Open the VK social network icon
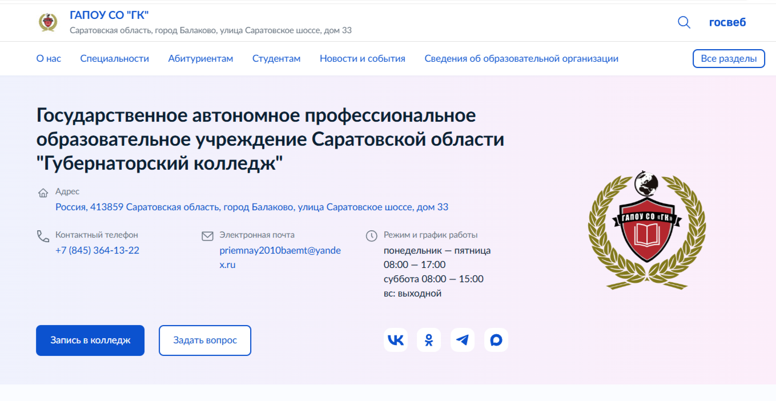776x401 pixels. pyautogui.click(x=396, y=340)
